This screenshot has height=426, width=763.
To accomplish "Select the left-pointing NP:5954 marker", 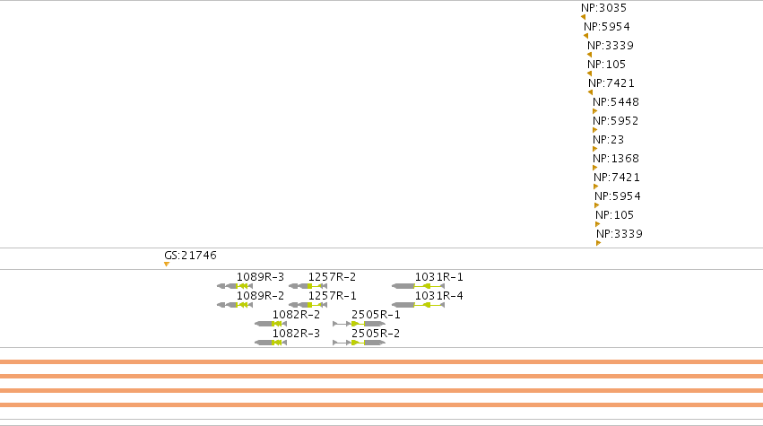I will coord(585,36).
